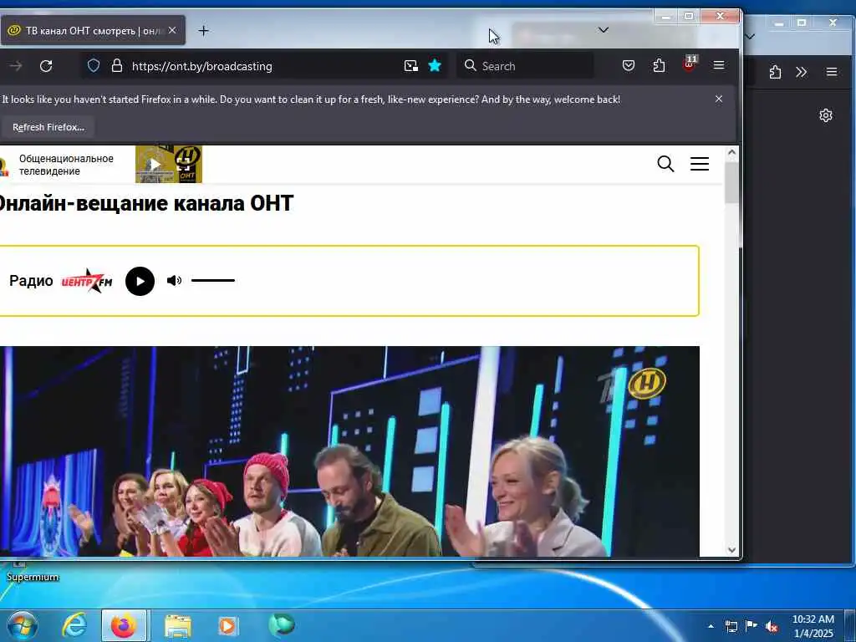The image size is (856, 642).
Task: Play the Радио Центр FM stream
Action: click(x=140, y=281)
